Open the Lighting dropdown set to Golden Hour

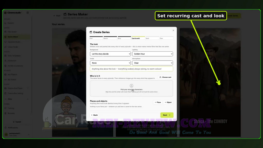point(153,54)
